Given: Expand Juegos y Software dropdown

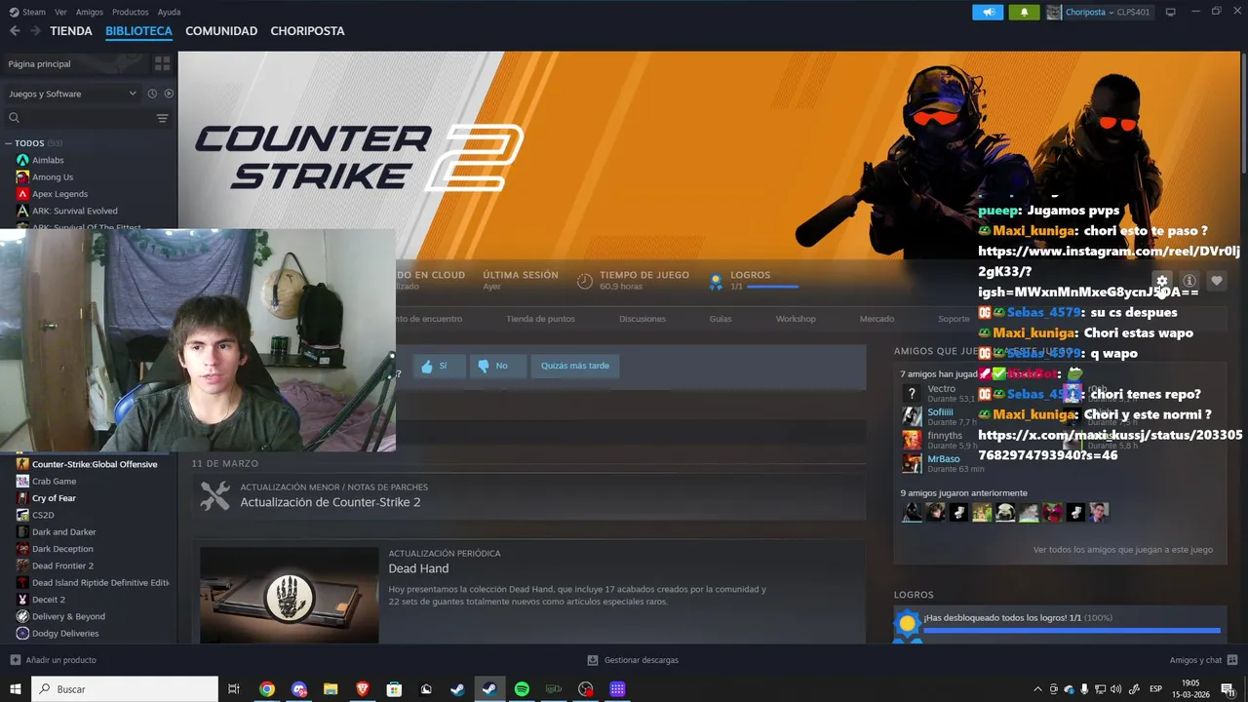Looking at the screenshot, I should tap(73, 94).
